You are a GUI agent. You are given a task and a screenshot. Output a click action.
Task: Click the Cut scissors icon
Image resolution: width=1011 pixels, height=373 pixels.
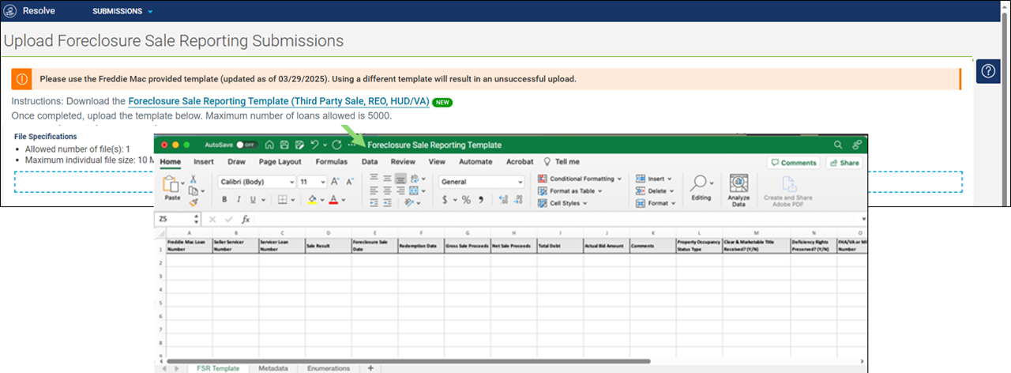tap(193, 179)
